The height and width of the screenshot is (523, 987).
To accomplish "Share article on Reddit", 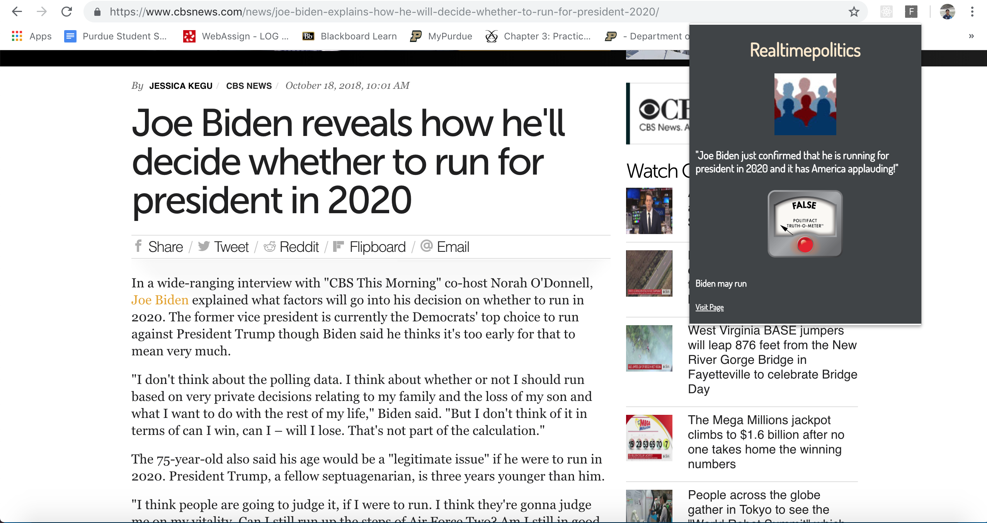I will pyautogui.click(x=291, y=247).
